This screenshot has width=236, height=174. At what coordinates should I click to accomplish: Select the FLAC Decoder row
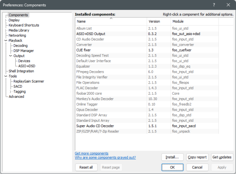(x=147, y=88)
